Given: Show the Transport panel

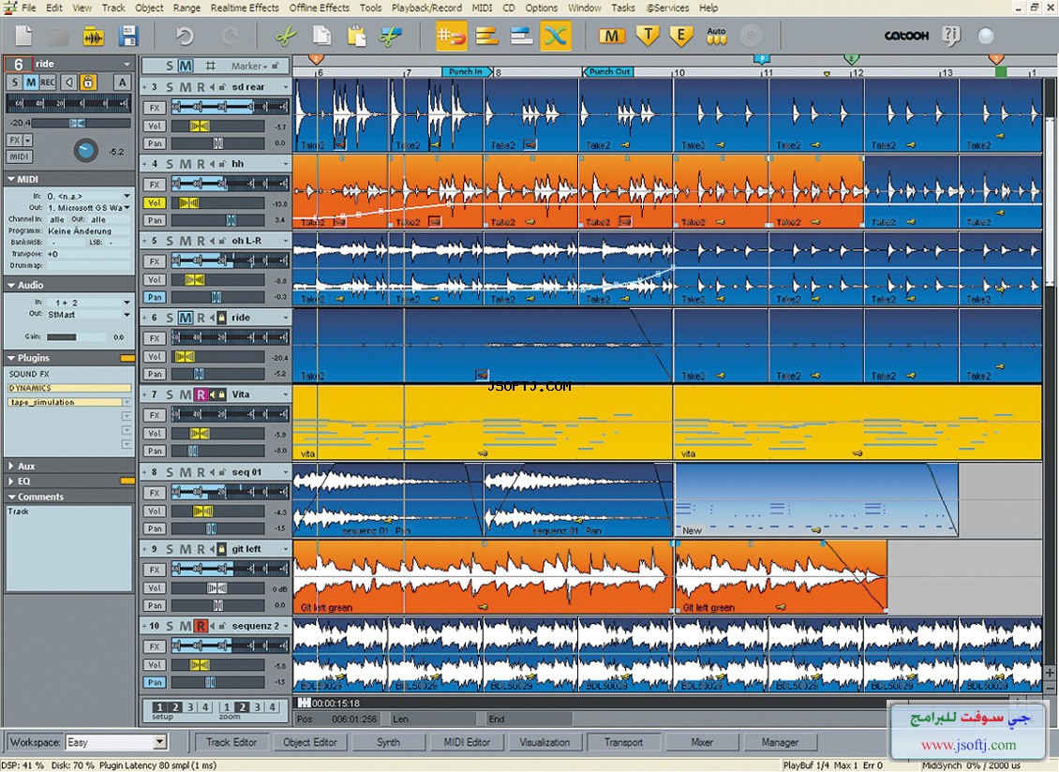Looking at the screenshot, I should click(623, 742).
